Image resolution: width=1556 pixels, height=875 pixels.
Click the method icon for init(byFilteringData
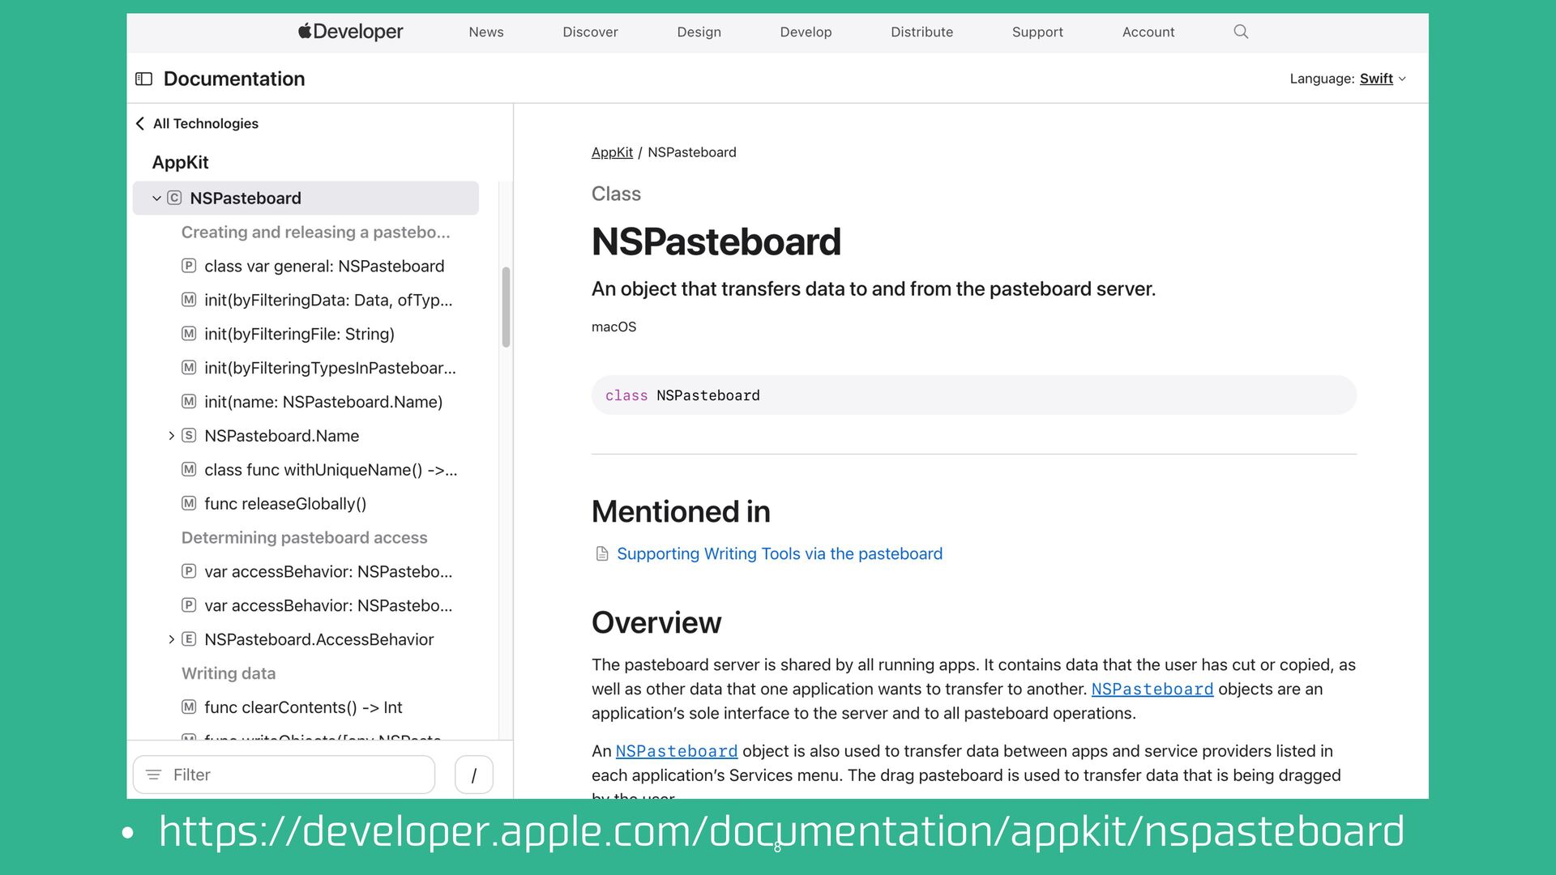[x=189, y=300]
